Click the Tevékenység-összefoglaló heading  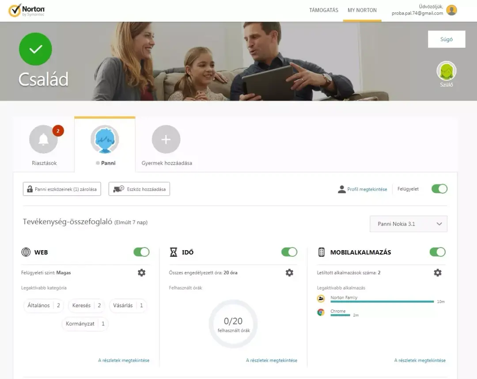click(68, 222)
